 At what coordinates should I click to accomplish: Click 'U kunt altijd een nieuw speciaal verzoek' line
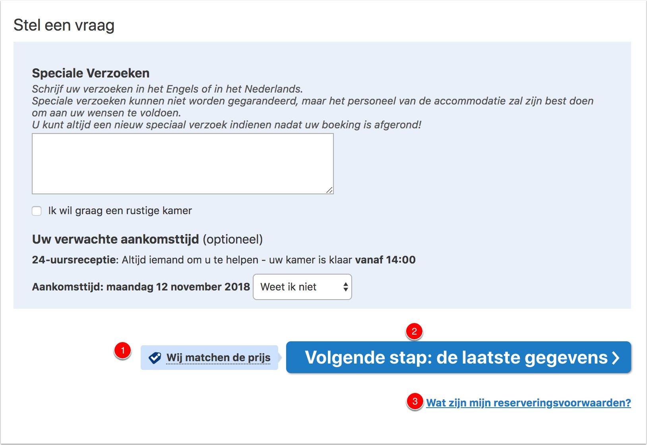coord(227,125)
